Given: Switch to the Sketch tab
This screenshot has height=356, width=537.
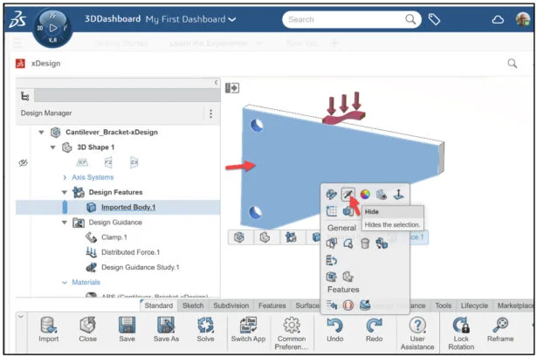Looking at the screenshot, I should click(194, 306).
